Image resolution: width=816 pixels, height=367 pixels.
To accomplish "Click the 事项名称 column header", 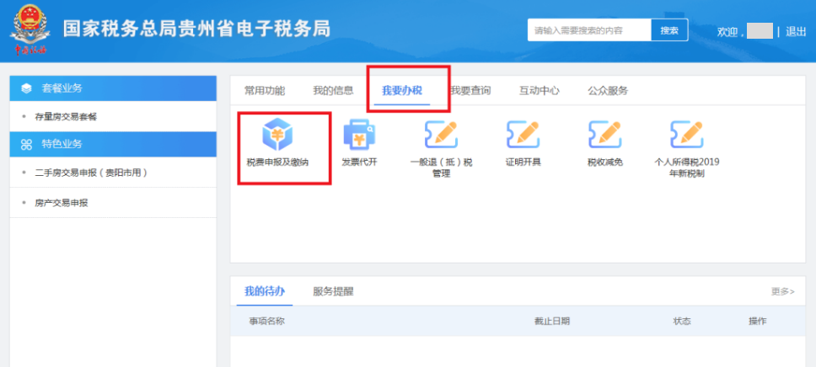I will 266,322.
